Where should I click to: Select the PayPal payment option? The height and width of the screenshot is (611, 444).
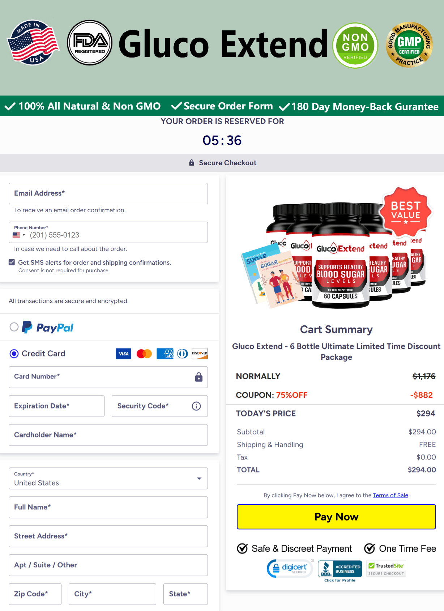tap(14, 327)
